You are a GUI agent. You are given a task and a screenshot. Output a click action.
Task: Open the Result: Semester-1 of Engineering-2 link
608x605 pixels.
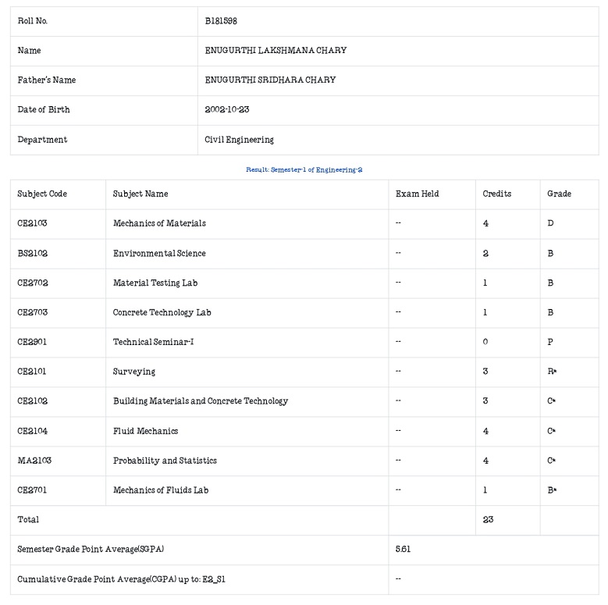pyautogui.click(x=304, y=169)
